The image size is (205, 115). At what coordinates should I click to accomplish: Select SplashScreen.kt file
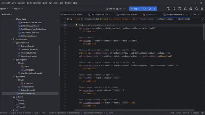28,90
